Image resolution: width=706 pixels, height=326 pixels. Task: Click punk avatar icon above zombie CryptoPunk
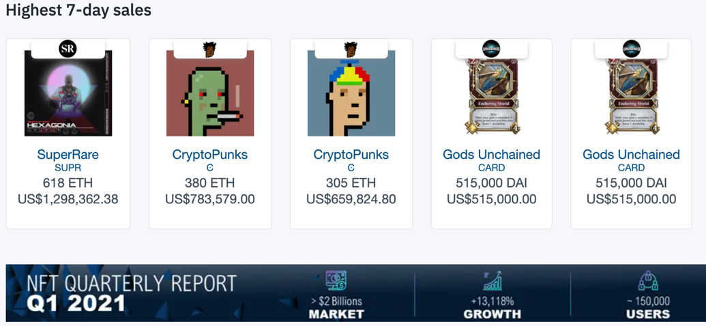[209, 48]
